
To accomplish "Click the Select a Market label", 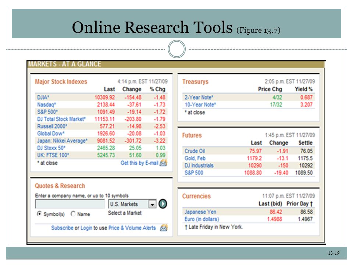I will (x=125, y=213).
